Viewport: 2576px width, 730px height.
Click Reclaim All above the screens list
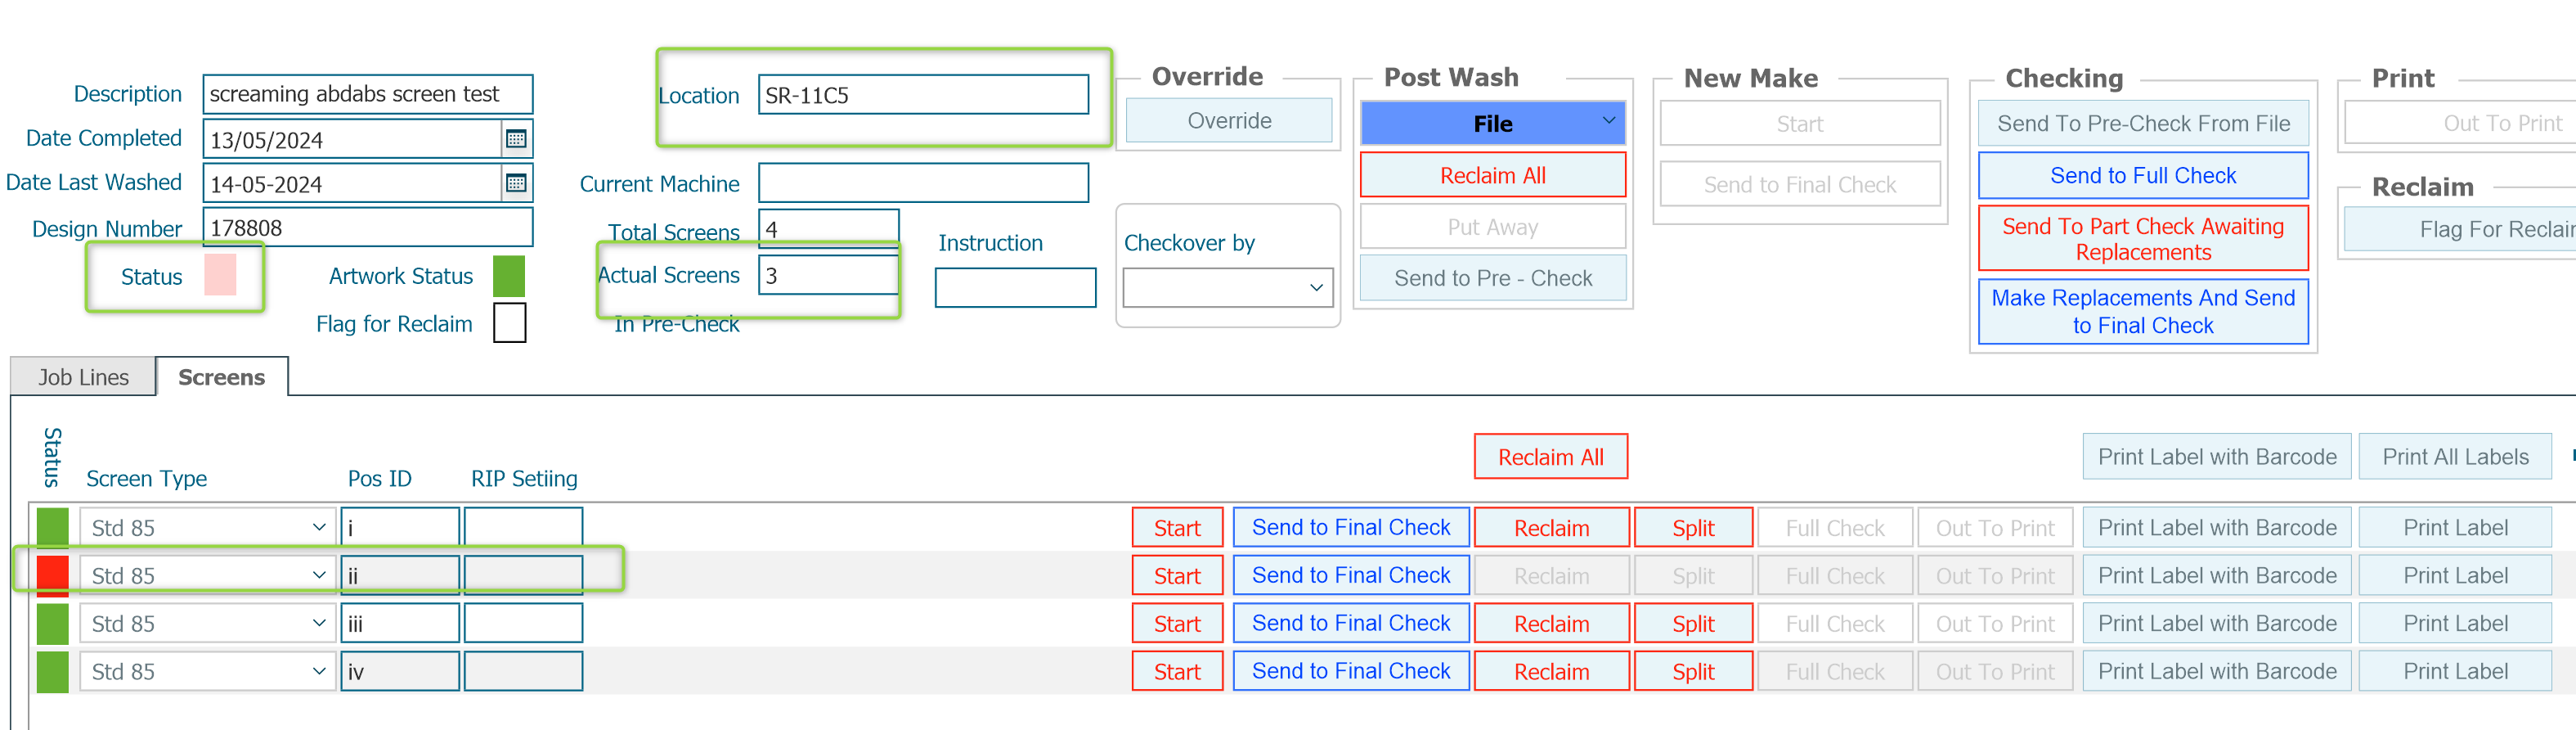1550,457
